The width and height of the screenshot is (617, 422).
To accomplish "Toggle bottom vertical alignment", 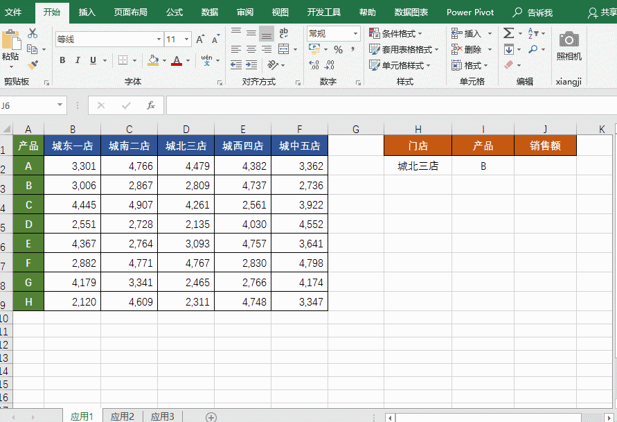I will point(267,34).
